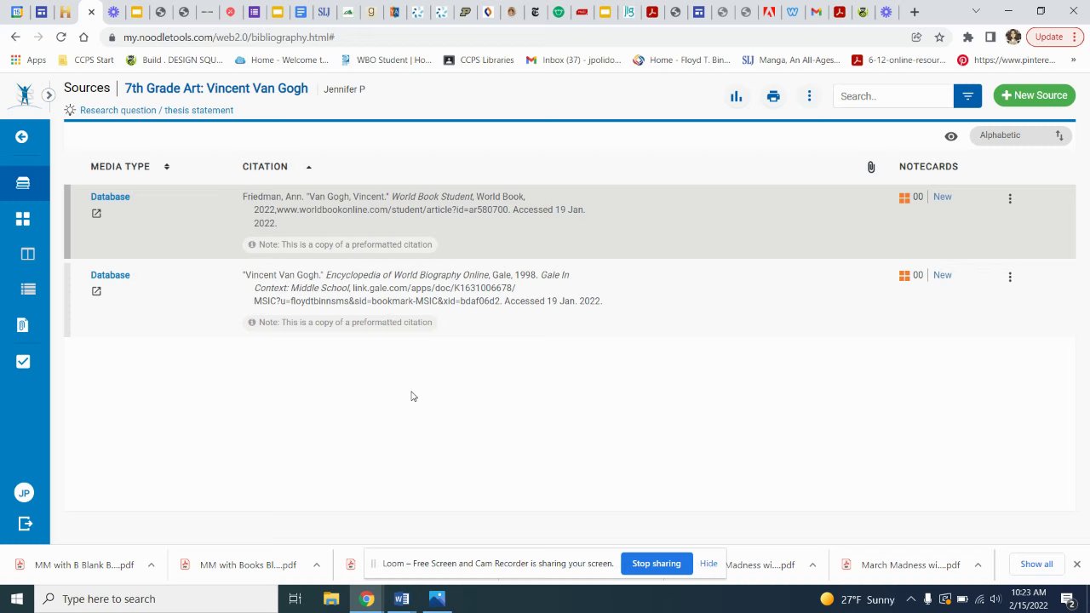The image size is (1090, 613).
Task: Sort by Media Type column arrows
Action: [167, 167]
